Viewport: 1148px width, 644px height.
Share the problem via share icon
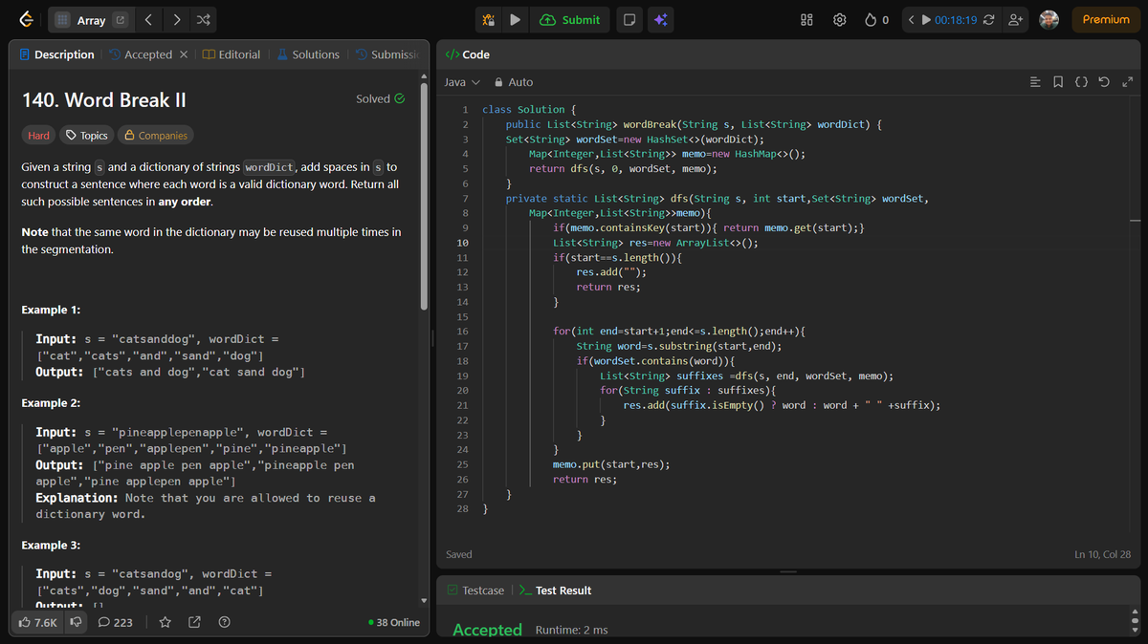[x=194, y=622]
